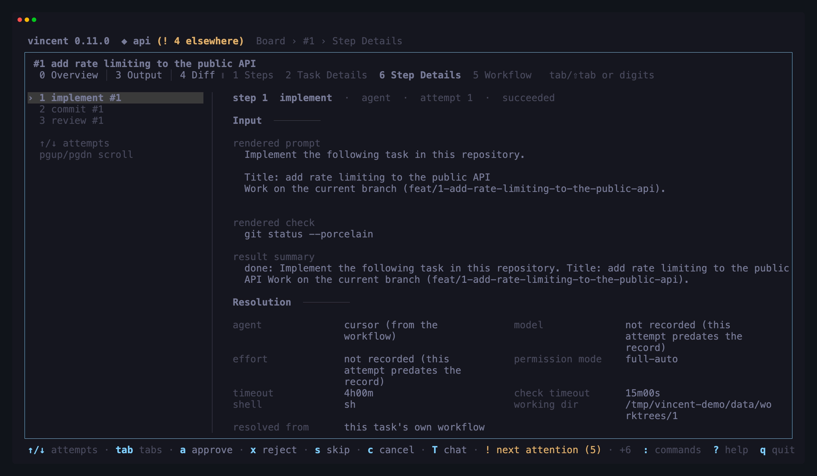
Task: Select the 4 Diff tab
Action: (x=197, y=75)
